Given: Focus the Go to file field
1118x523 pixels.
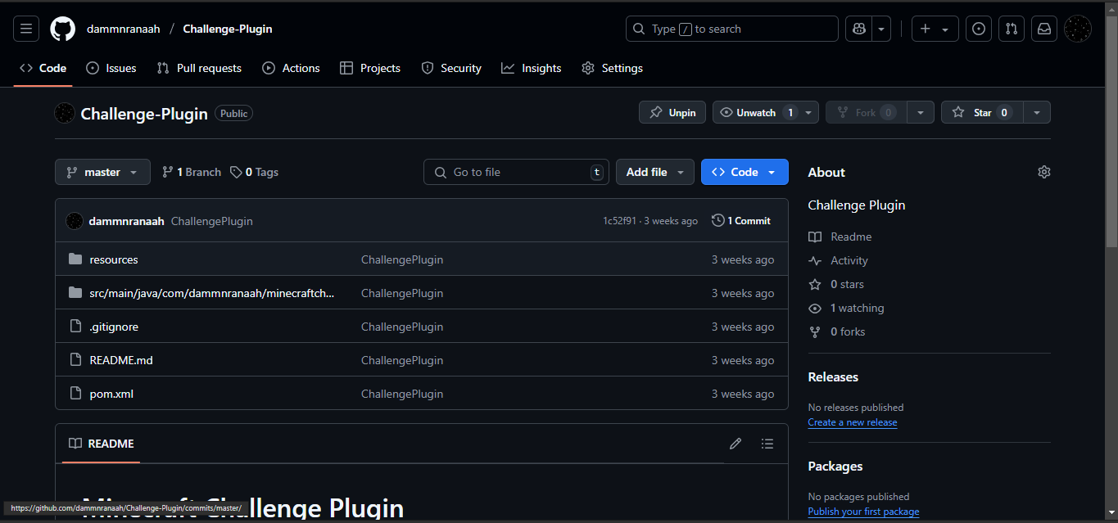Looking at the screenshot, I should [516, 172].
